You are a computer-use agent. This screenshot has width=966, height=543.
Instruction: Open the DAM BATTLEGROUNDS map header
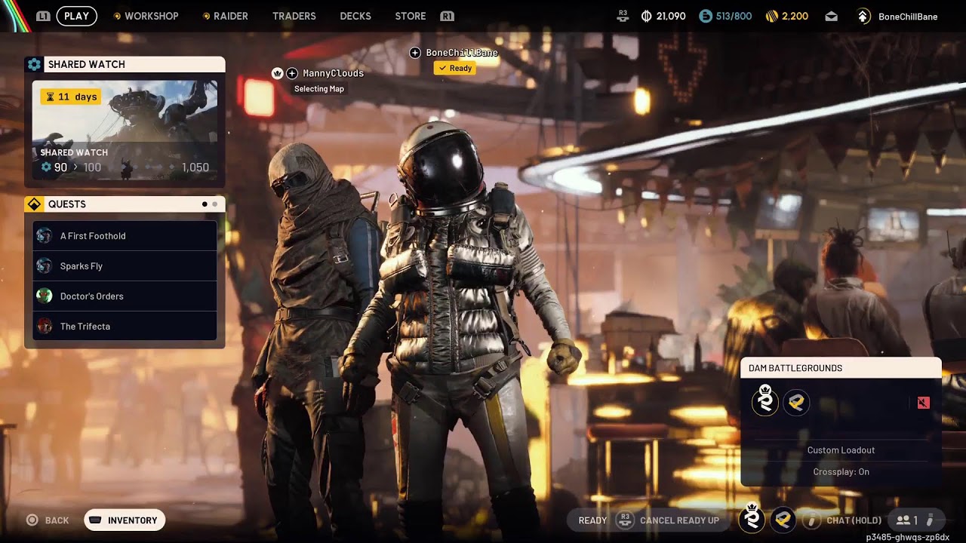(841, 368)
